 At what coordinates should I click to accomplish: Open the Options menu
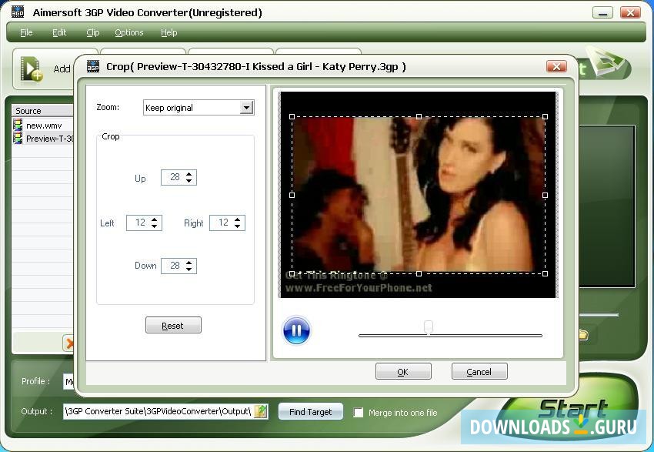(x=129, y=32)
